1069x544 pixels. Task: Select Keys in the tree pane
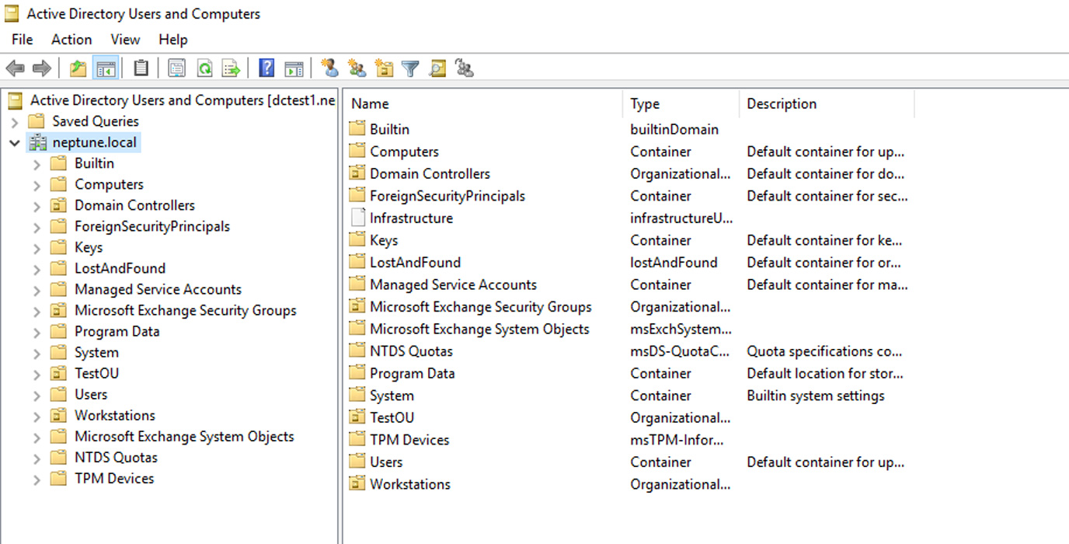pyautogui.click(x=89, y=248)
